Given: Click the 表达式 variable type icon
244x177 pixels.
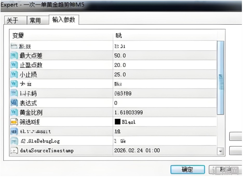Looking at the screenshot, I should (x=14, y=103).
